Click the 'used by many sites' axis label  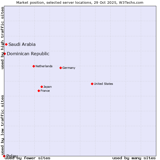[134, 158]
